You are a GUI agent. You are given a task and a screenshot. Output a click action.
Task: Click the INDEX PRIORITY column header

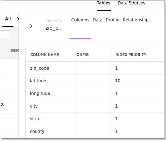coord(131,55)
